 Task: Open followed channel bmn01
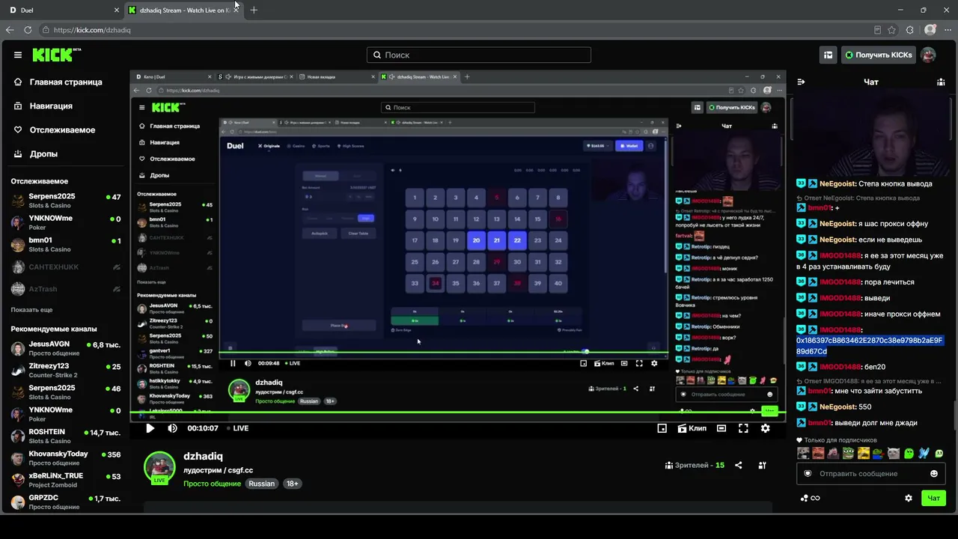pos(65,245)
